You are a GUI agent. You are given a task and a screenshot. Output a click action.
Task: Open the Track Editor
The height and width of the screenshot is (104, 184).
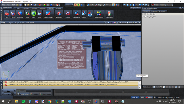[23, 94]
